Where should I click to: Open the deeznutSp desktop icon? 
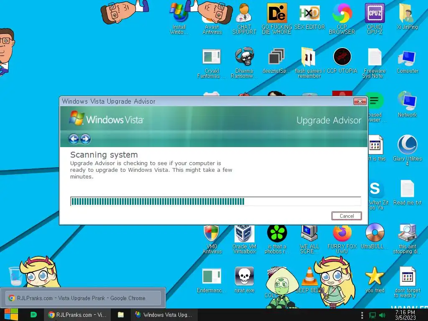click(x=277, y=61)
